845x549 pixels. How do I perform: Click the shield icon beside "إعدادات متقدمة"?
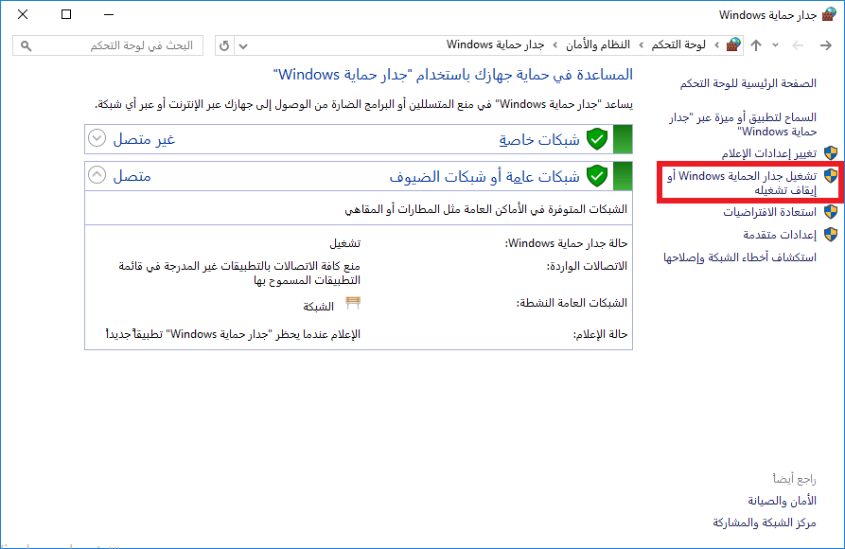[x=831, y=235]
